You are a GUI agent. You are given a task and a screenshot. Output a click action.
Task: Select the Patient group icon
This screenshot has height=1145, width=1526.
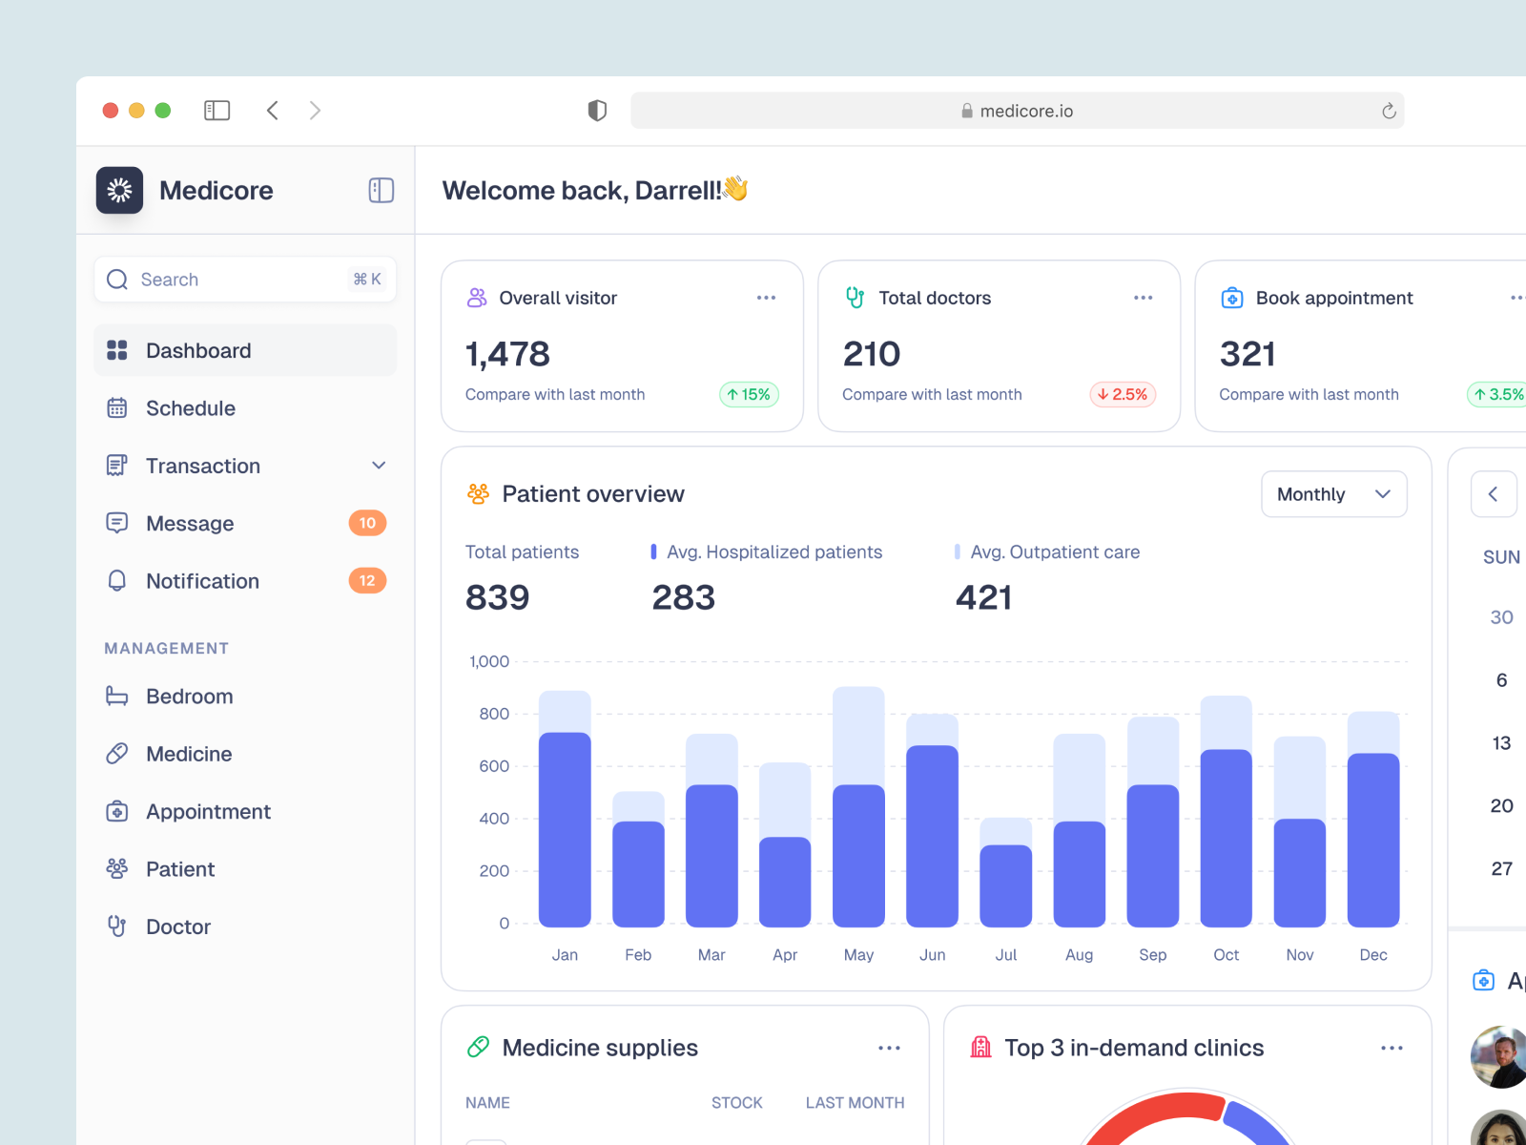click(116, 868)
